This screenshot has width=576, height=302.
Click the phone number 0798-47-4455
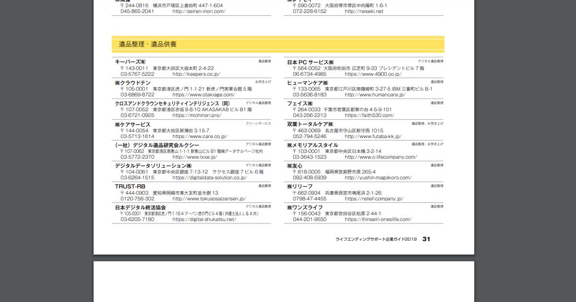pos(310,199)
